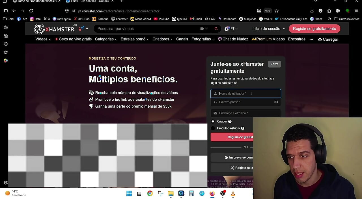Expand the Criadores menu
The height and width of the screenshot is (199, 362).
[162, 39]
